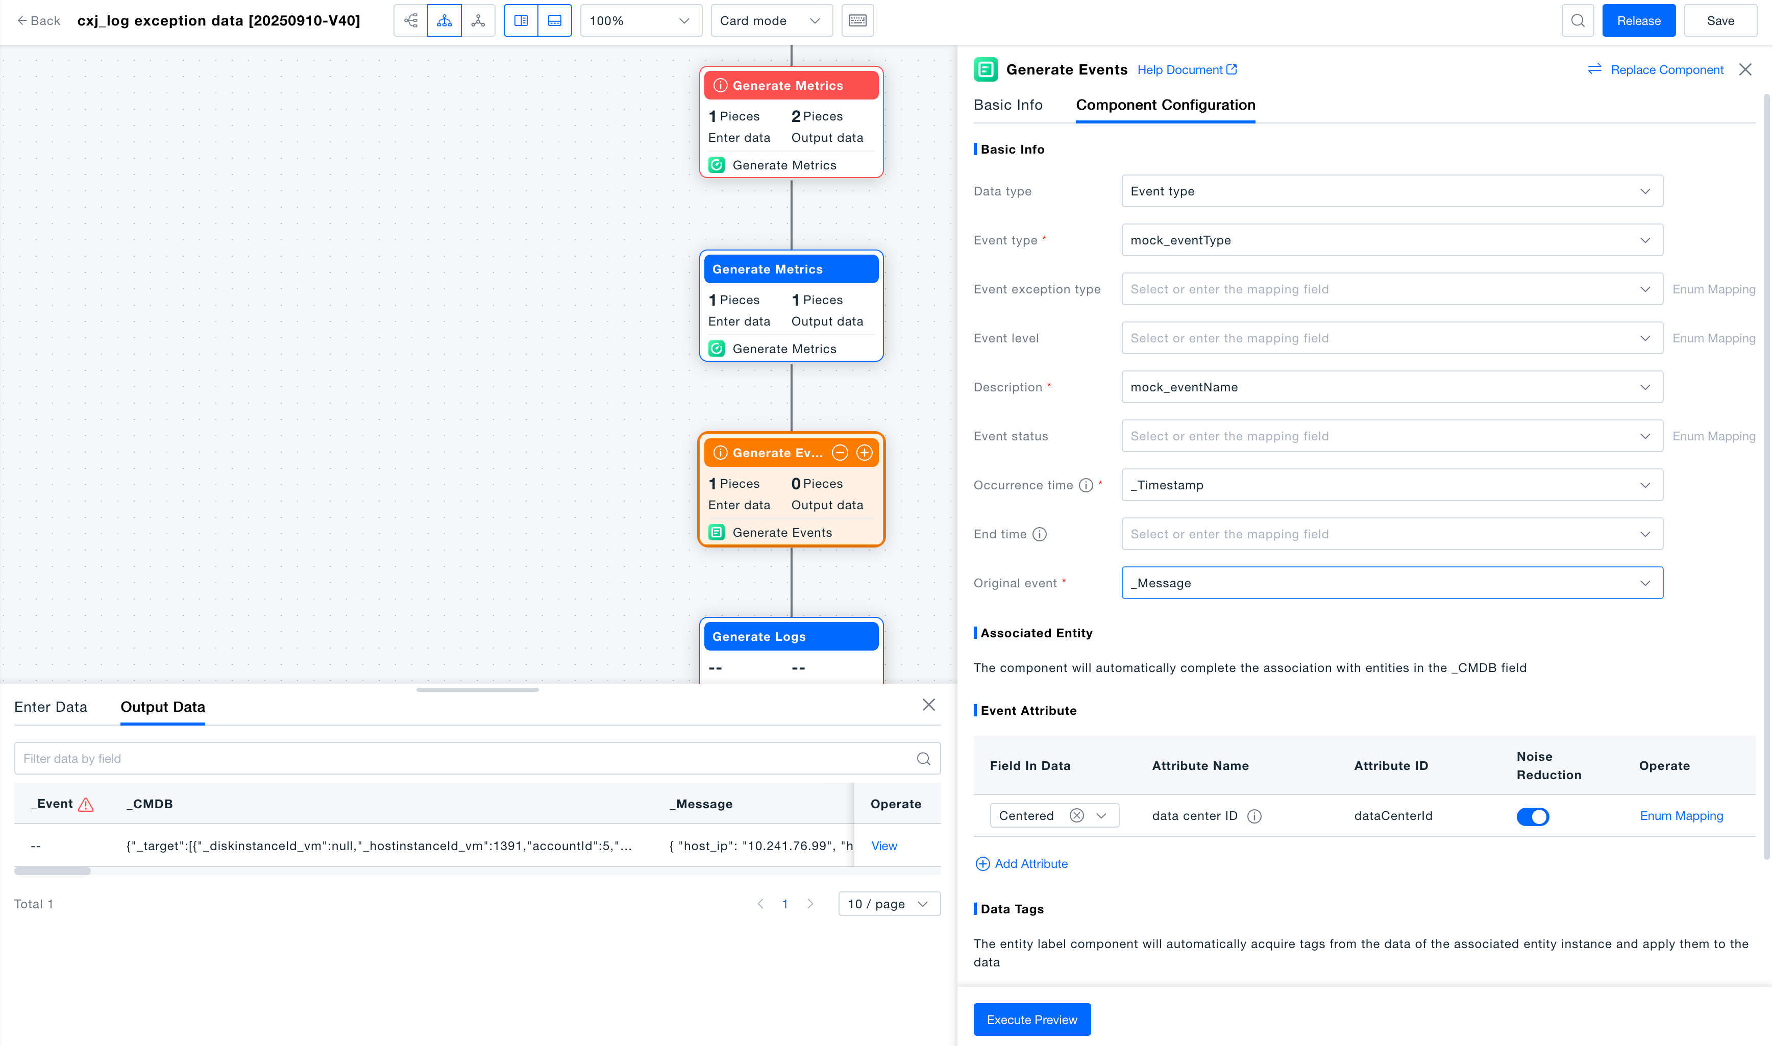The image size is (1773, 1046).
Task: Disable the Noise Reduction toggle for dataCenterId
Action: pyautogui.click(x=1532, y=816)
